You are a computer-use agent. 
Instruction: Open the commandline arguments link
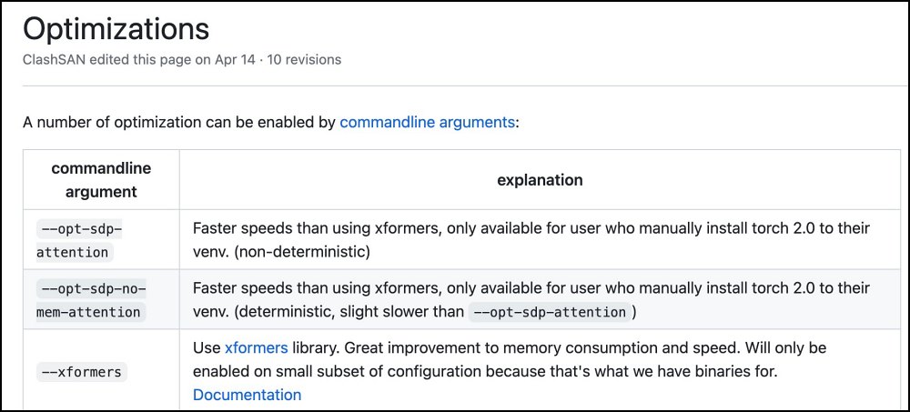coord(427,122)
